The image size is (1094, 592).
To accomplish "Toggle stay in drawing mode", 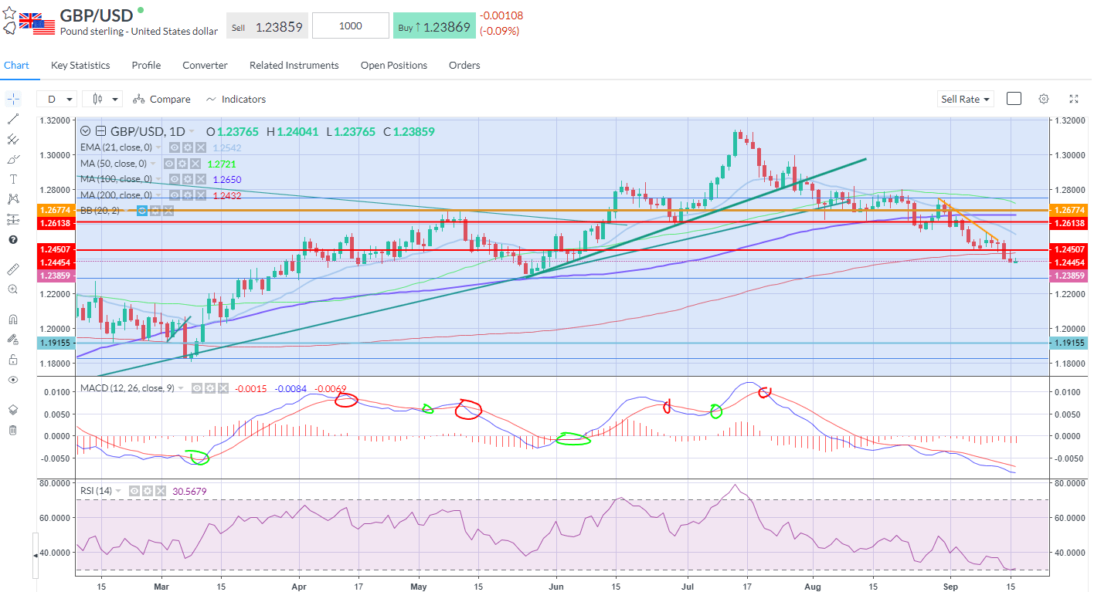I will tap(12, 339).
